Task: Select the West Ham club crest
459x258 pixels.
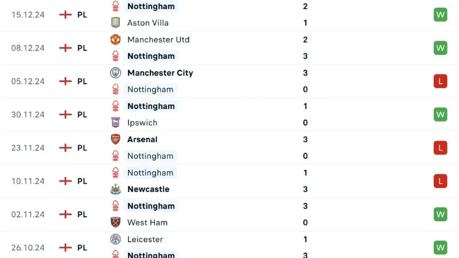Action: (x=116, y=222)
